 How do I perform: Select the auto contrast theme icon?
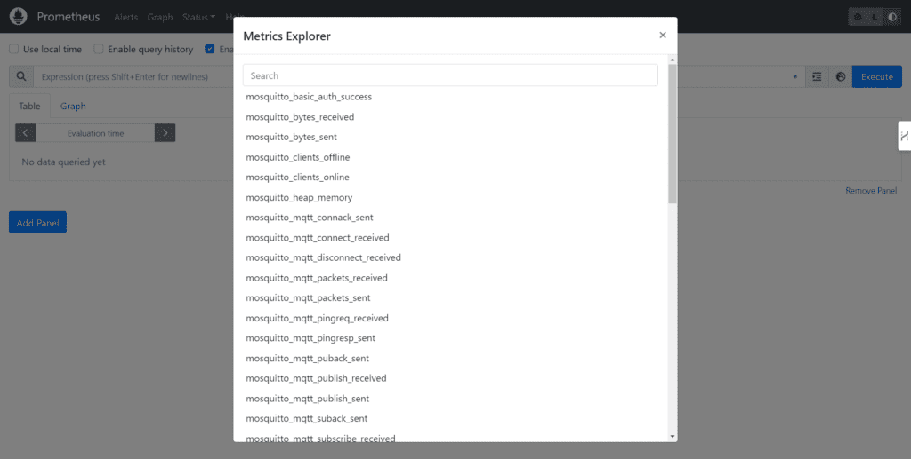point(892,17)
